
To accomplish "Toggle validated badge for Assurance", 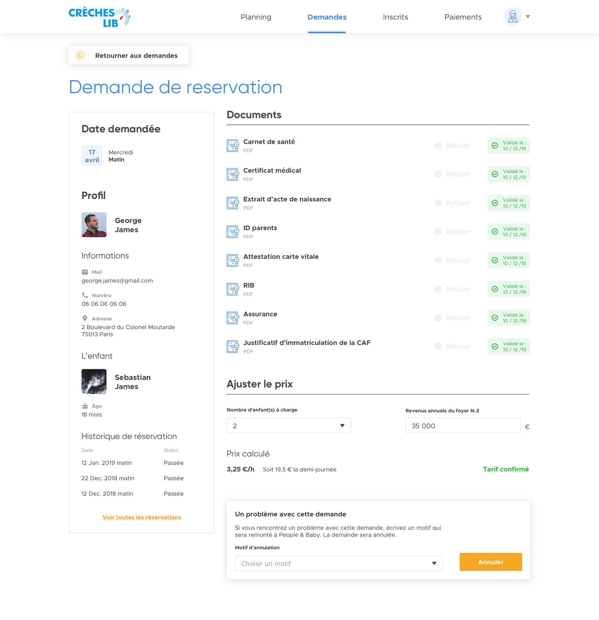I will 509,318.
